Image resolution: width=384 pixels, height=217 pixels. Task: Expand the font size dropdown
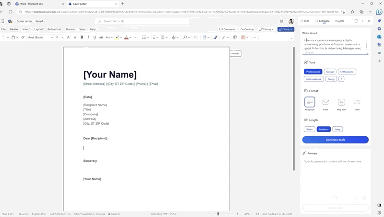(59, 37)
